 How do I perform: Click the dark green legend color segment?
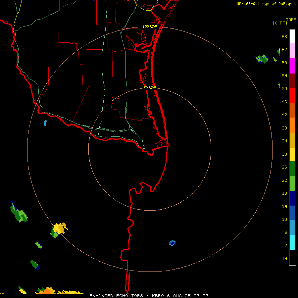[x=292, y=169]
